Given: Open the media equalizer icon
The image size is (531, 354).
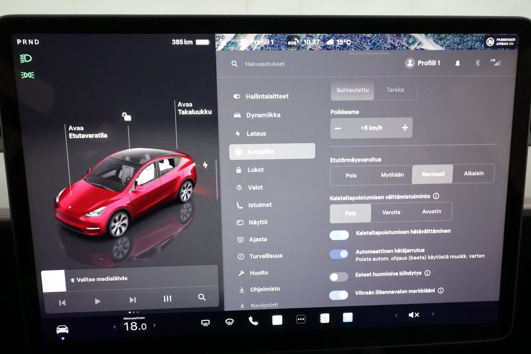Looking at the screenshot, I should tap(167, 299).
